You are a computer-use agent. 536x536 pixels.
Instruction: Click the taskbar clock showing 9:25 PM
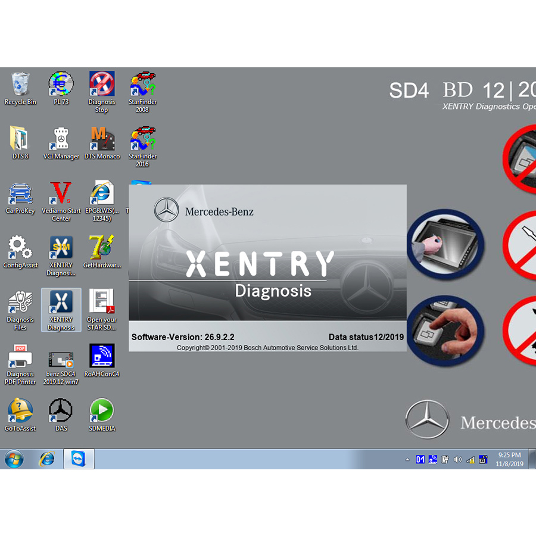[509, 459]
